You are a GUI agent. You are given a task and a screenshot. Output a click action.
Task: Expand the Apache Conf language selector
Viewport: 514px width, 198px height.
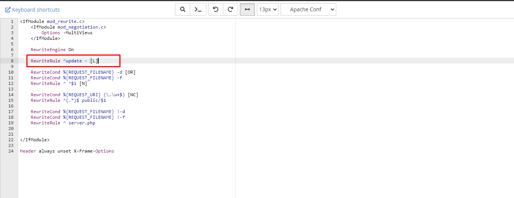pos(308,9)
